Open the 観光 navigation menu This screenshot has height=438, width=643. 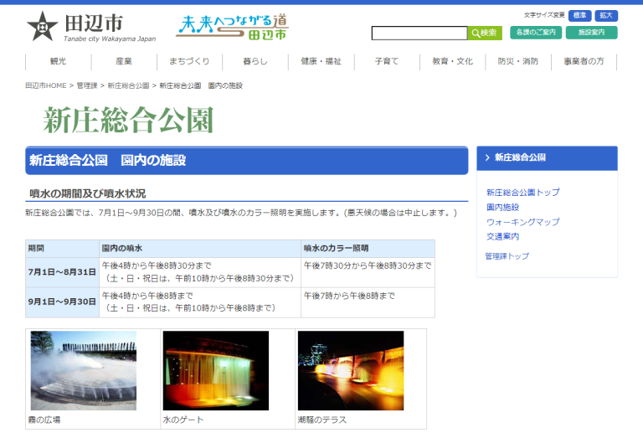click(x=58, y=62)
